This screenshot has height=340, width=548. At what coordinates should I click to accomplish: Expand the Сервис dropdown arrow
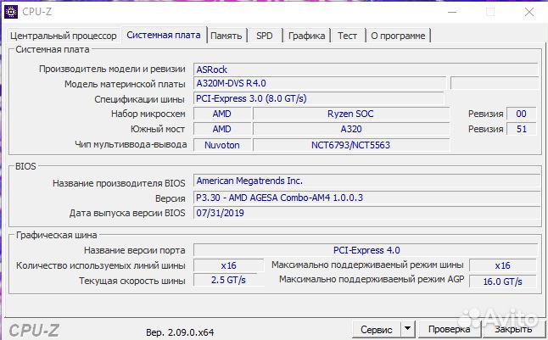coord(407,329)
